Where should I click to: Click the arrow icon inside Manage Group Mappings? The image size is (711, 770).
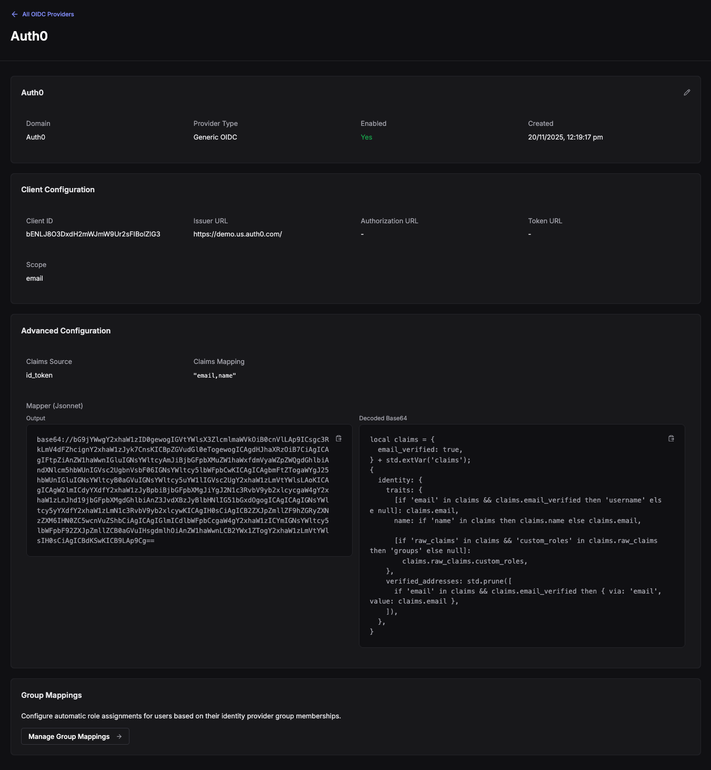coord(119,736)
